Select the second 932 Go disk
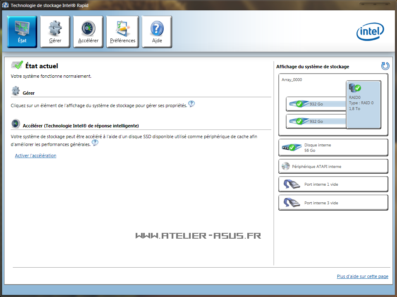Viewport: 397px width, 297px height. [x=315, y=122]
